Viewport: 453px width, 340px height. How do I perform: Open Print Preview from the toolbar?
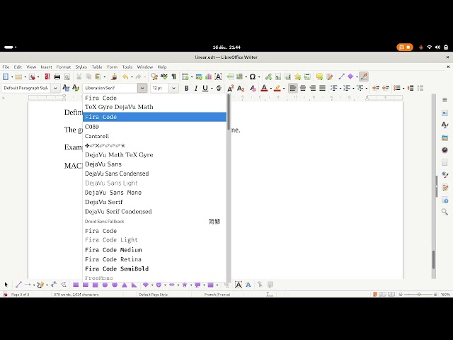[67, 76]
